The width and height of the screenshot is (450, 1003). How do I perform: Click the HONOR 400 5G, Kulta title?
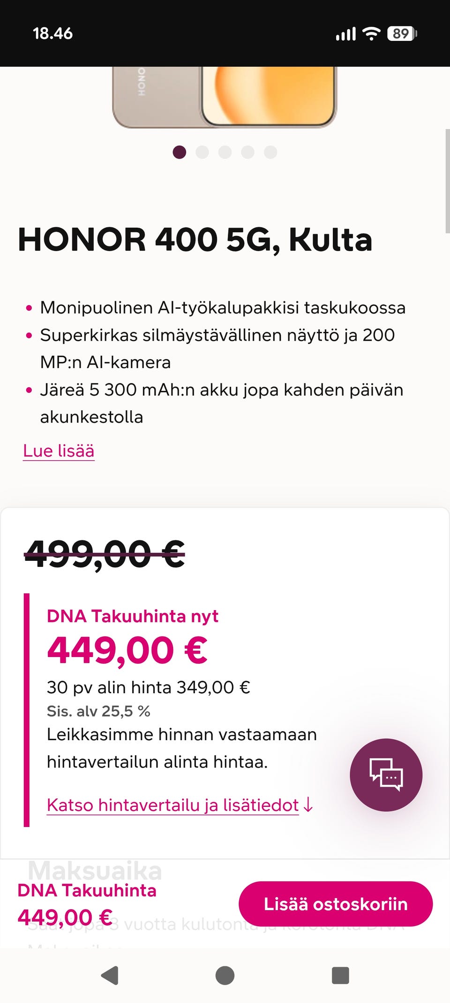(195, 240)
